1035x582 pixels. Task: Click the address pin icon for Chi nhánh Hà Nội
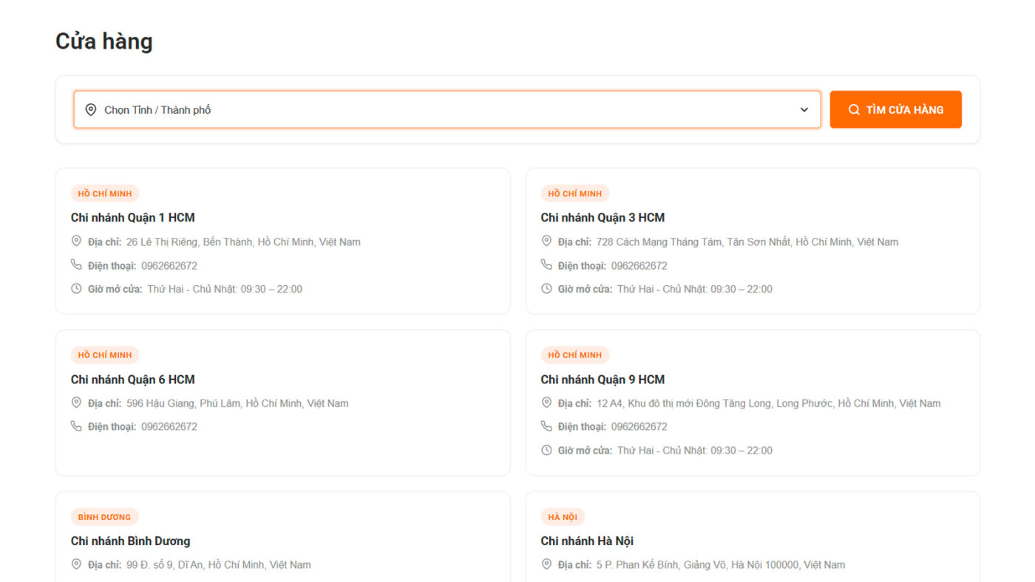point(546,564)
